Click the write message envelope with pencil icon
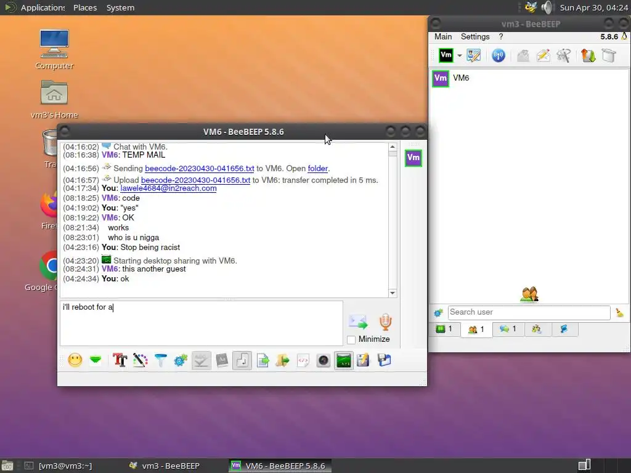This screenshot has height=473, width=631. click(543, 55)
